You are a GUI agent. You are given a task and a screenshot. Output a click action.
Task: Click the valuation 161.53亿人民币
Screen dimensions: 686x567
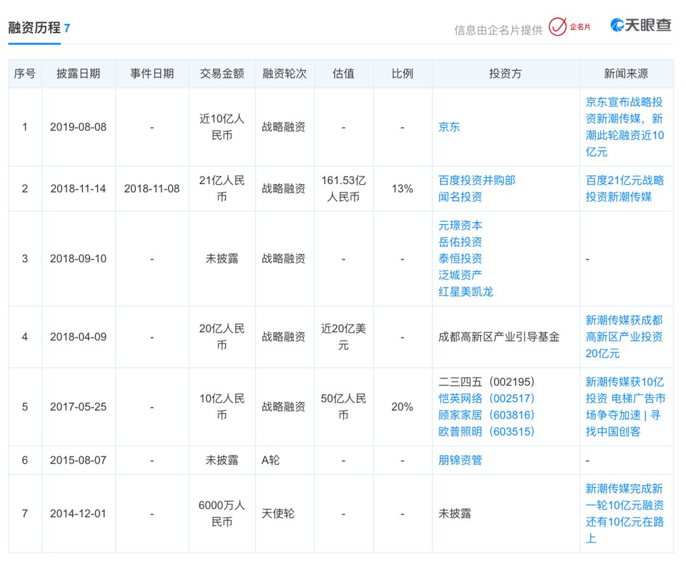(344, 189)
